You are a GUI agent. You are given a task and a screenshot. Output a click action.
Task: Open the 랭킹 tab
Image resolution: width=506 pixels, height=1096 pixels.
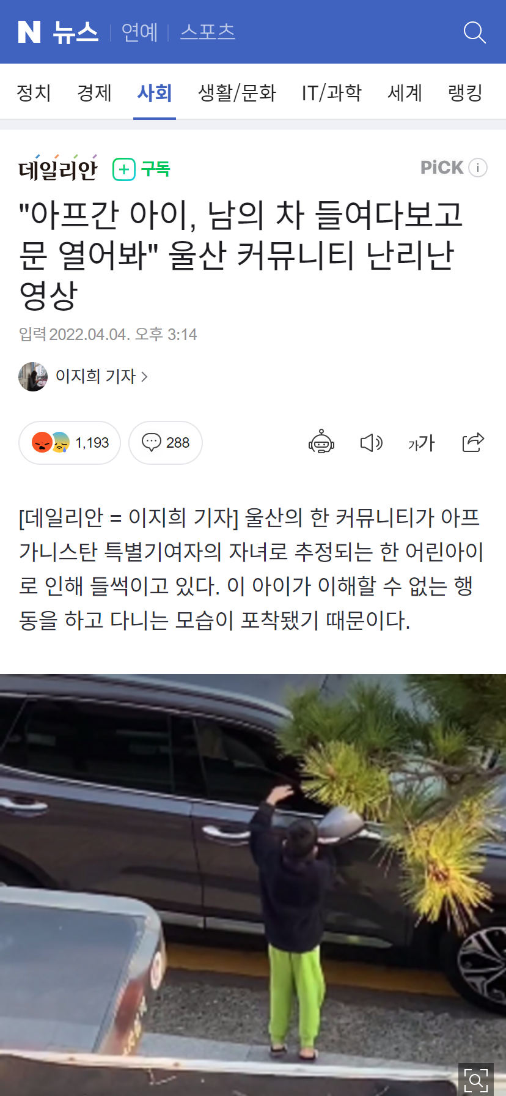466,93
